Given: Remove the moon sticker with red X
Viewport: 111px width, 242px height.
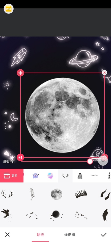Looking at the screenshot, I should tap(104, 73).
